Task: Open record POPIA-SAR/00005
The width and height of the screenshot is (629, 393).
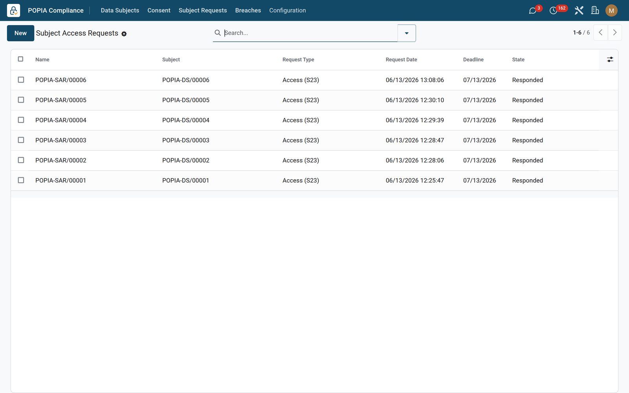Action: pyautogui.click(x=61, y=100)
